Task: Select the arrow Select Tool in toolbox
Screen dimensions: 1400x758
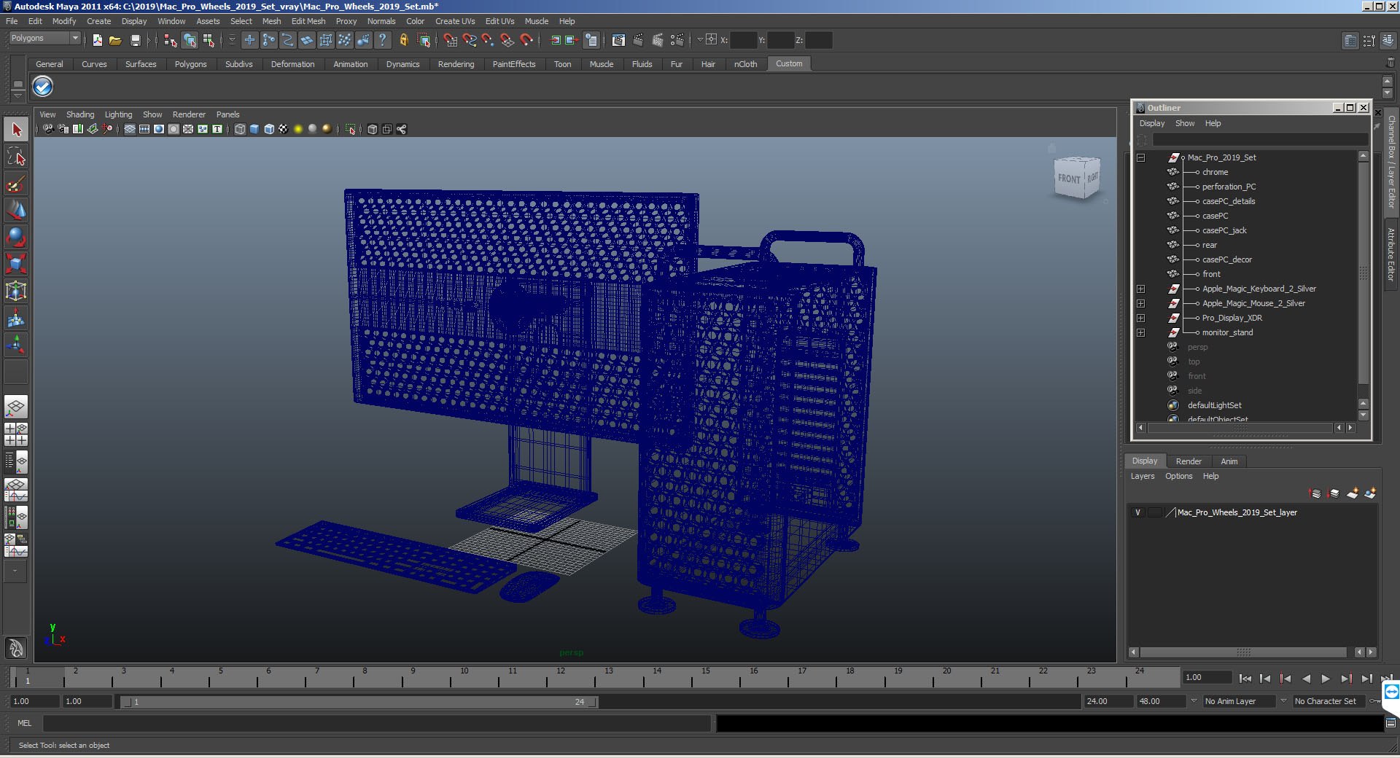Action: click(x=16, y=130)
